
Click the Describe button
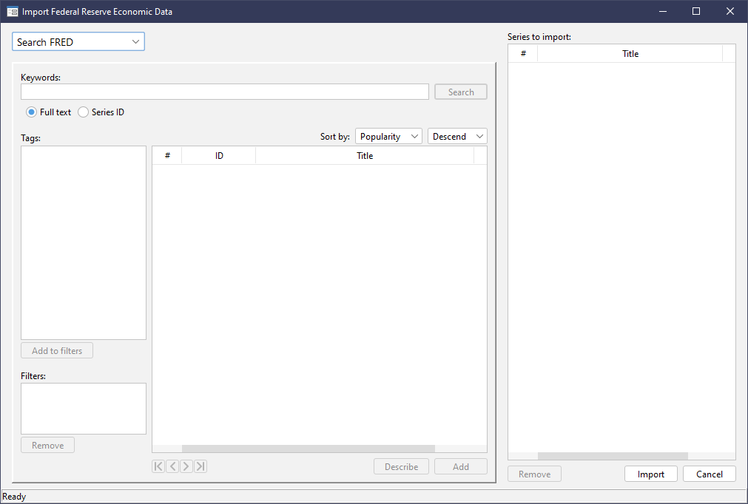[x=401, y=466]
